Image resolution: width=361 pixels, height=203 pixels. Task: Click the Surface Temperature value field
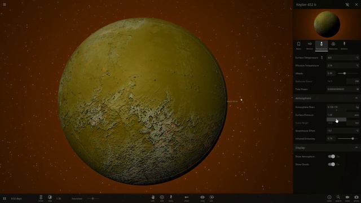point(341,58)
